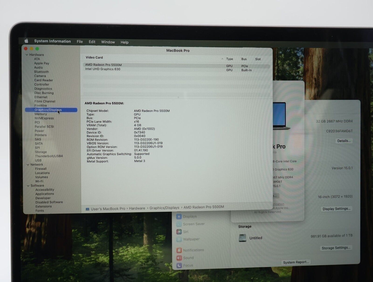Image resolution: width=373 pixels, height=282 pixels.
Task: Select Extensions under Software
Action: pyautogui.click(x=44, y=207)
